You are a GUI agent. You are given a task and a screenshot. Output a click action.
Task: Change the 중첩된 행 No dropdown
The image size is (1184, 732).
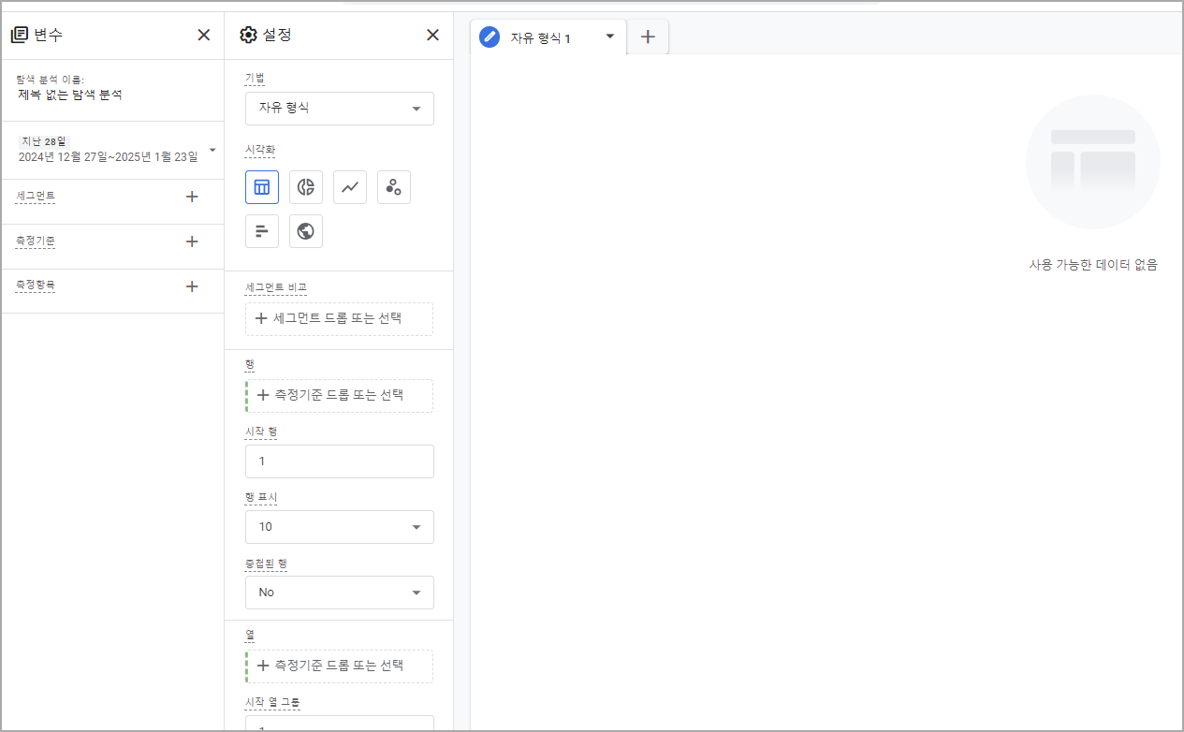(x=339, y=592)
